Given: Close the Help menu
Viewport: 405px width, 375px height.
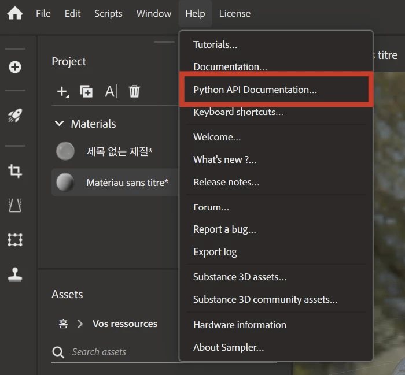Looking at the screenshot, I should point(195,14).
